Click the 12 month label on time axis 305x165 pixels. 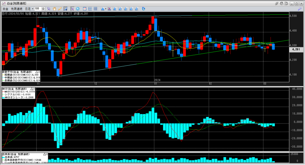pyautogui.click(x=96, y=84)
